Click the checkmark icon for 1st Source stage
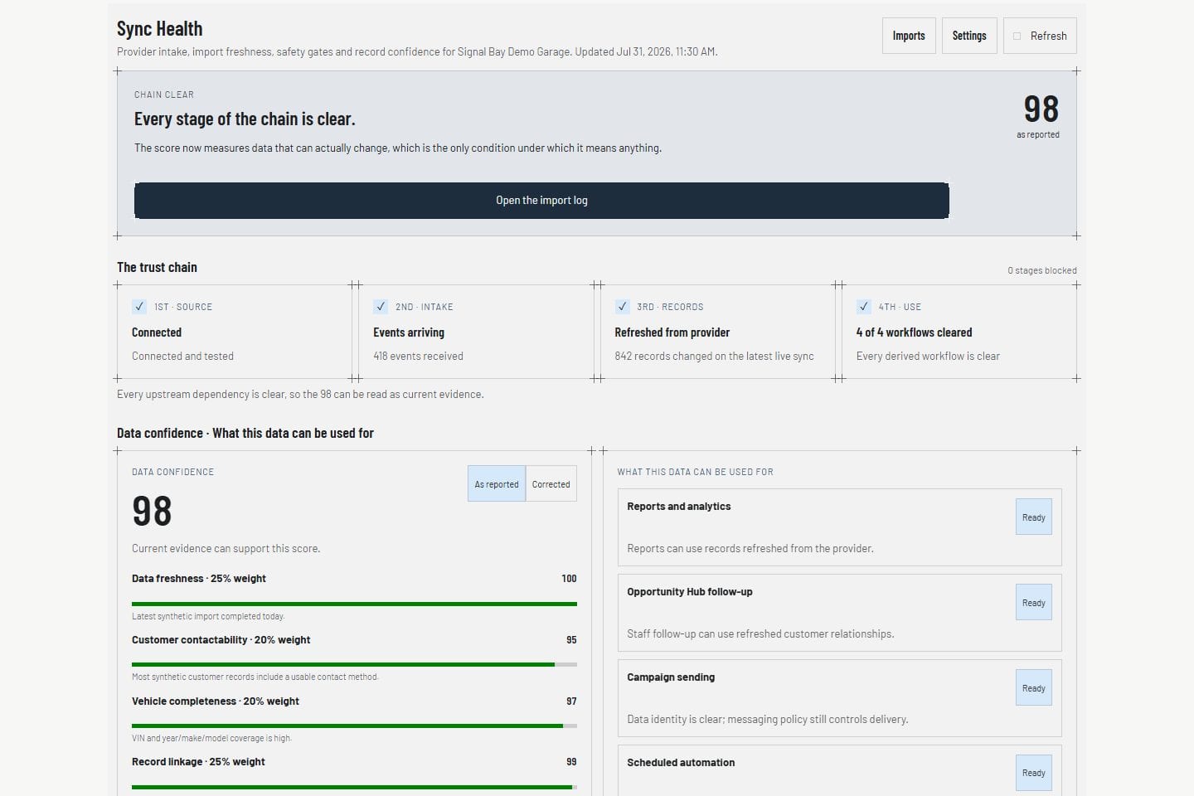 coord(139,307)
